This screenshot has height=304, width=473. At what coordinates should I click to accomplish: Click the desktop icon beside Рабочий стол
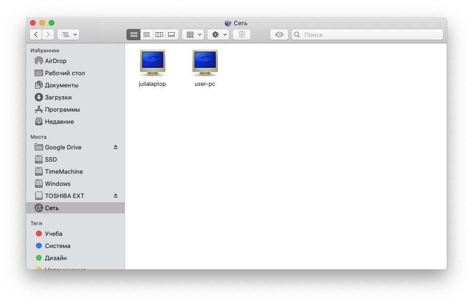pos(38,73)
